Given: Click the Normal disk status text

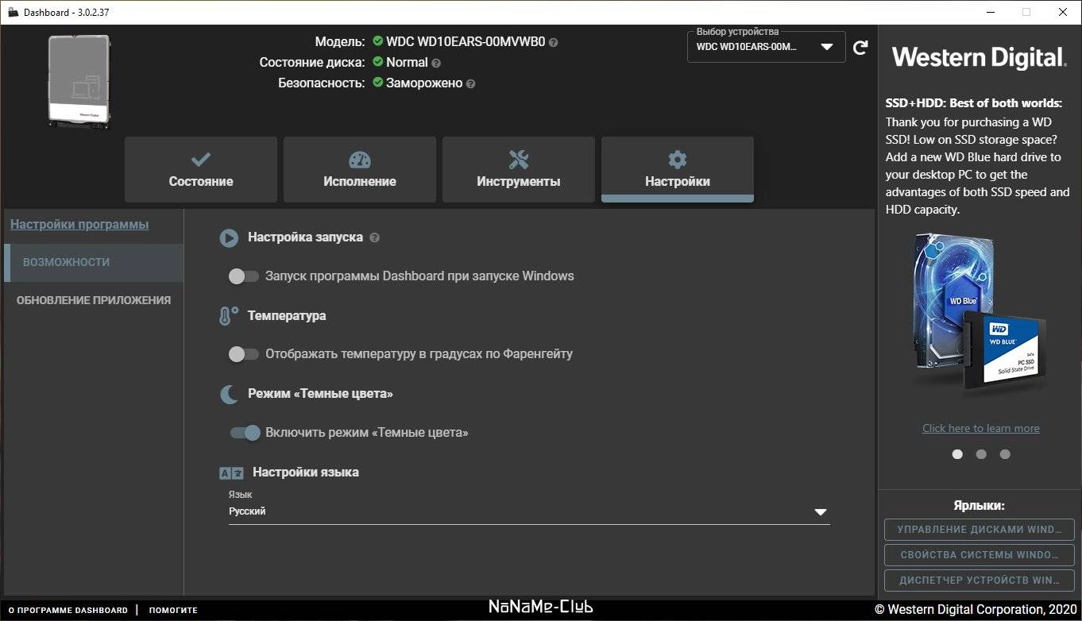Looking at the screenshot, I should (x=407, y=63).
